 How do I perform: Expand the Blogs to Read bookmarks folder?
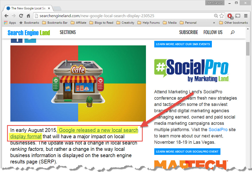point(102,23)
